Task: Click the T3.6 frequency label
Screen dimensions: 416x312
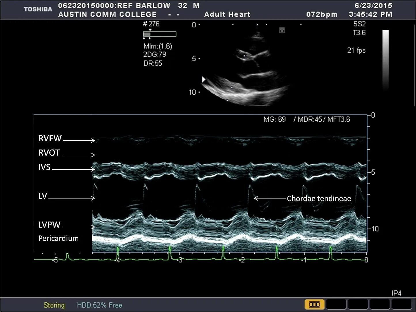Action: [359, 33]
